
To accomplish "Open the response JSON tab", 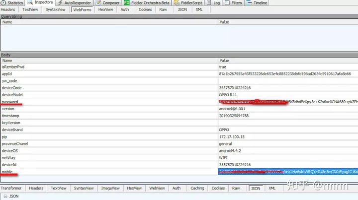I will point(256,189).
